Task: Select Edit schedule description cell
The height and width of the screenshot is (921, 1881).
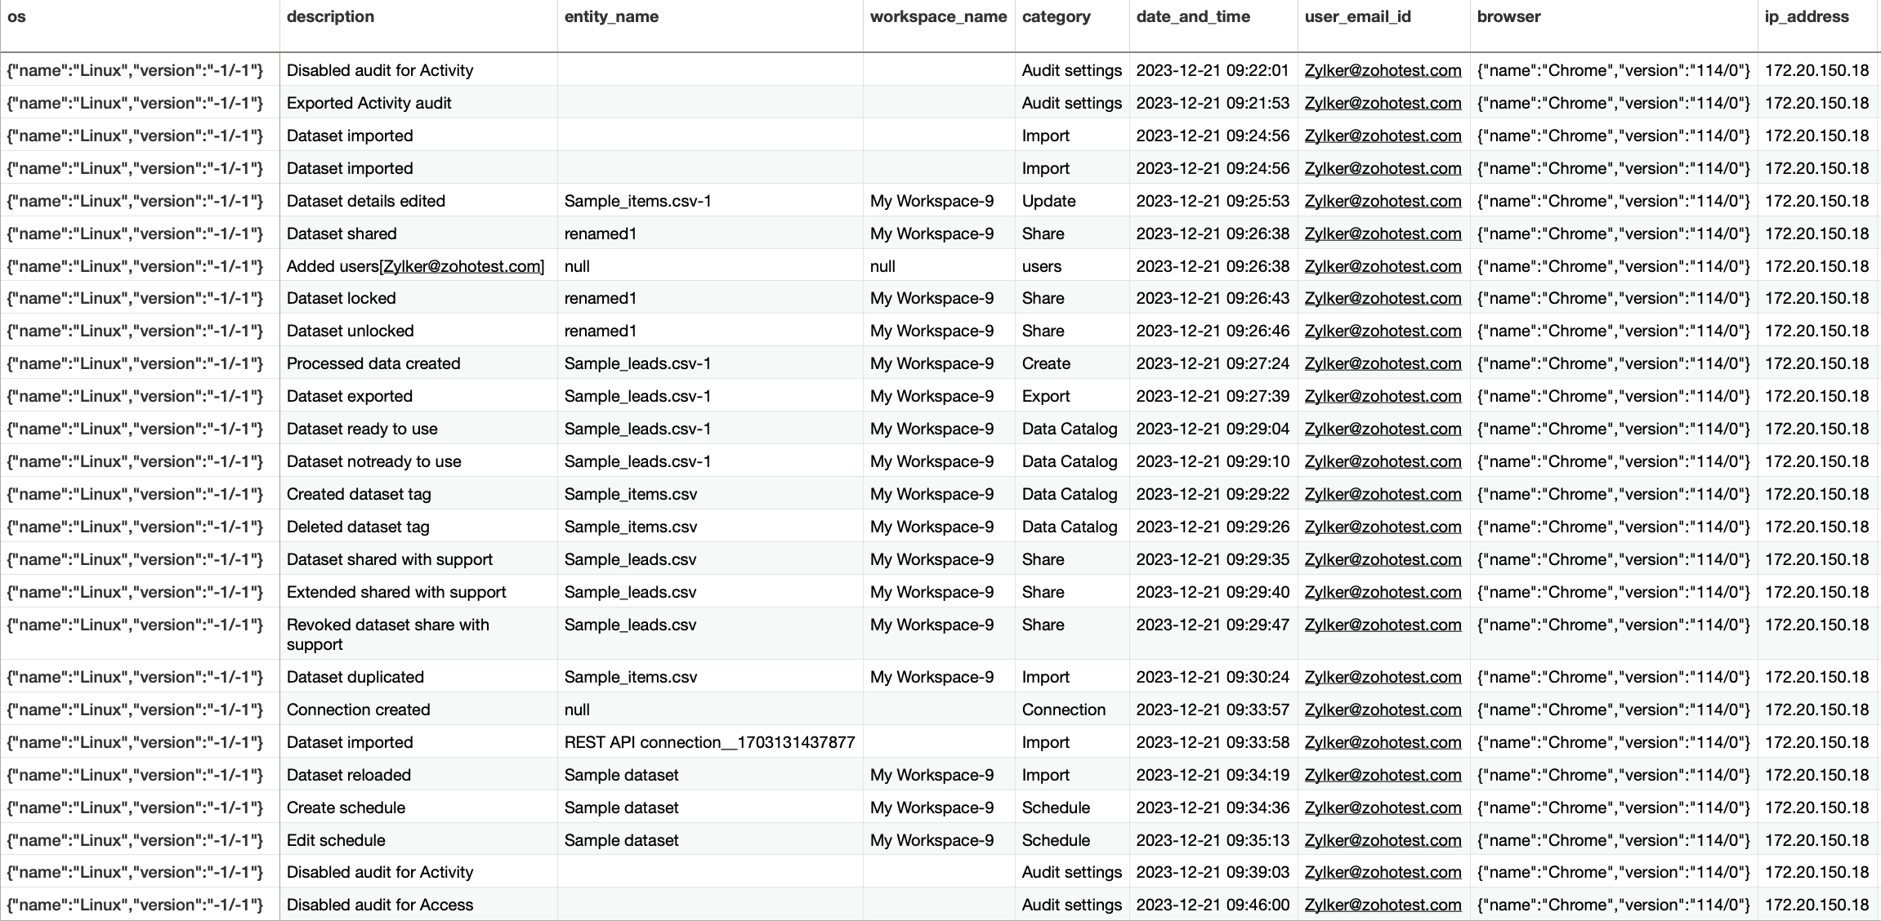Action: pyautogui.click(x=336, y=840)
